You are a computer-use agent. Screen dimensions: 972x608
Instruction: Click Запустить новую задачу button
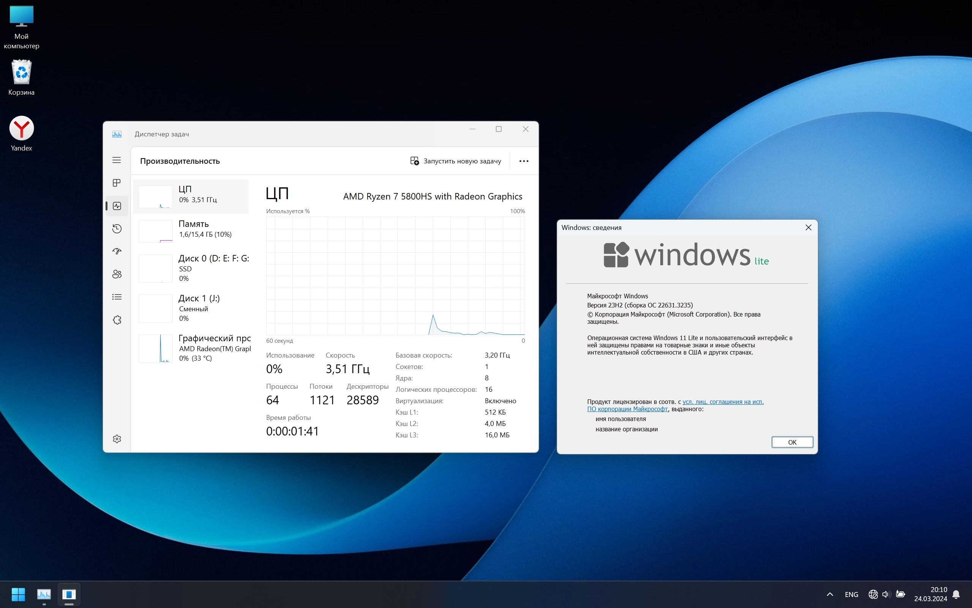coord(456,161)
